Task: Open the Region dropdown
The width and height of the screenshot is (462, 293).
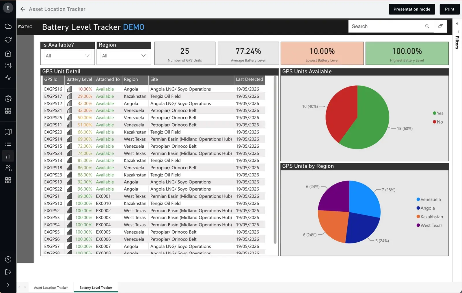Action: [x=124, y=56]
